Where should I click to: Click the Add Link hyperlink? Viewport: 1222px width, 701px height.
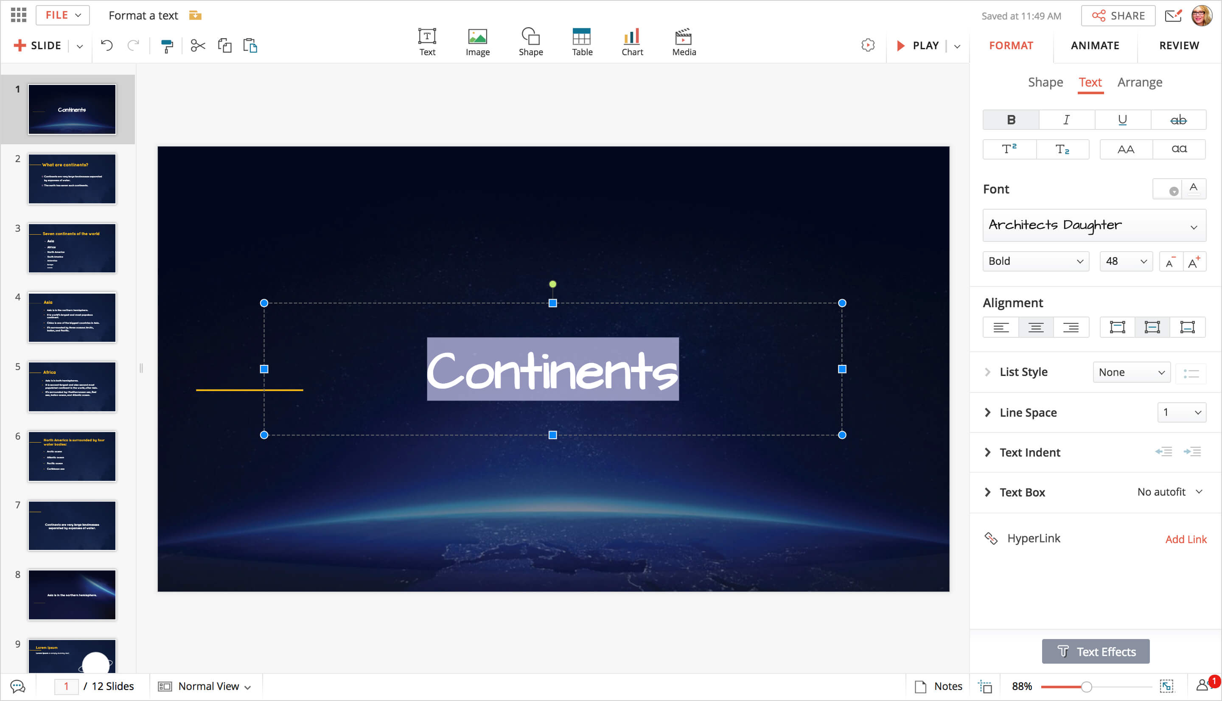click(x=1186, y=539)
